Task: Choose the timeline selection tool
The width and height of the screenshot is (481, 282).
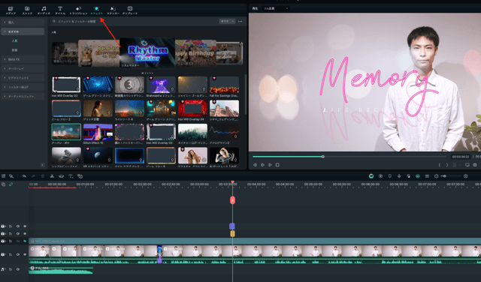Action: click(x=11, y=176)
